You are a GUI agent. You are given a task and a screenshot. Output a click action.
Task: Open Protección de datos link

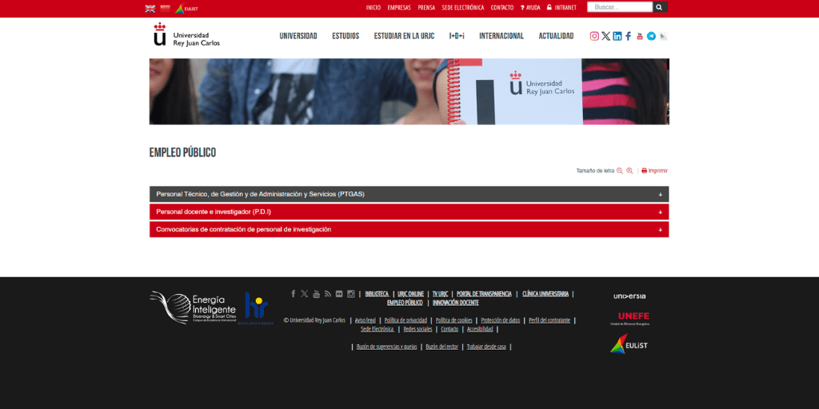pos(501,320)
